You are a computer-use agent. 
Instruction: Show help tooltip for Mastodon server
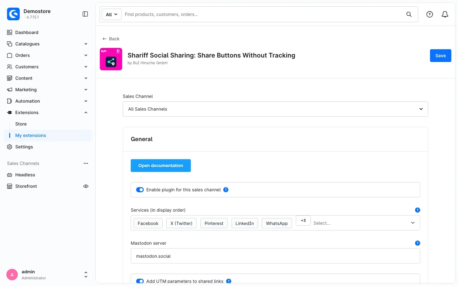click(x=418, y=243)
